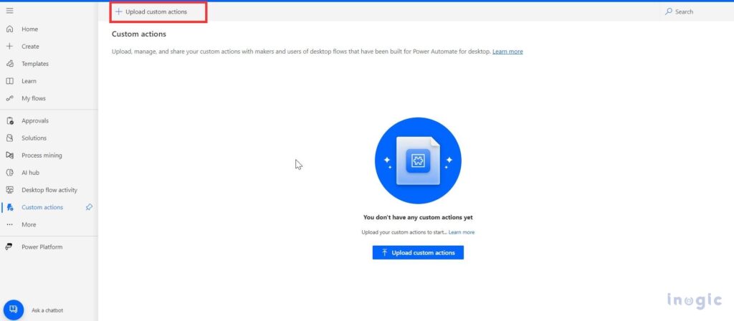Click the Ask a chatbot label
Screen dimensions: 734x321
(x=47, y=310)
